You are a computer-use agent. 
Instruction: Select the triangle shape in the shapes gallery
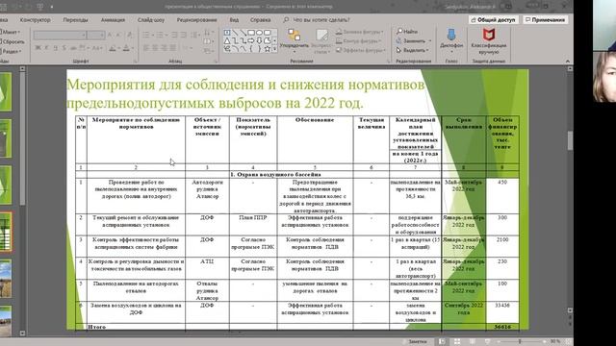click(x=227, y=40)
